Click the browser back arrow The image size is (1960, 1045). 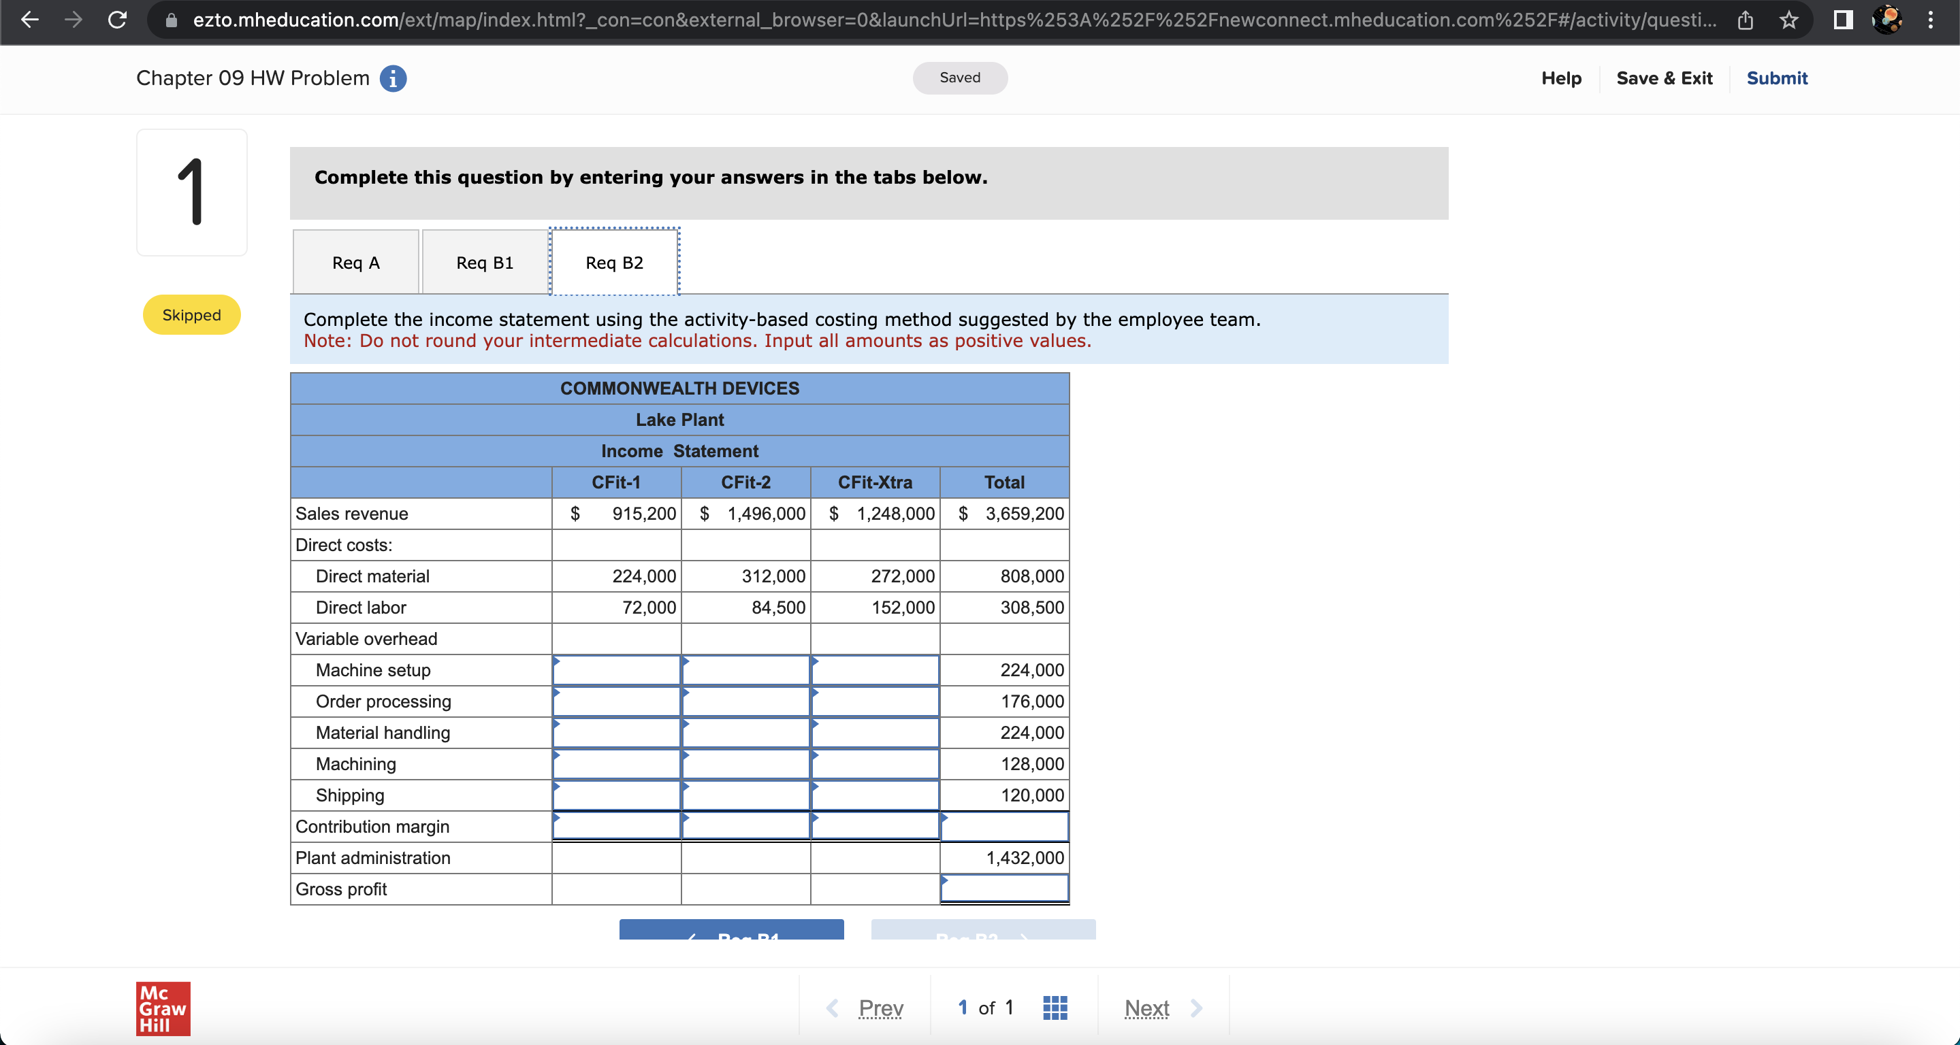pos(30,20)
